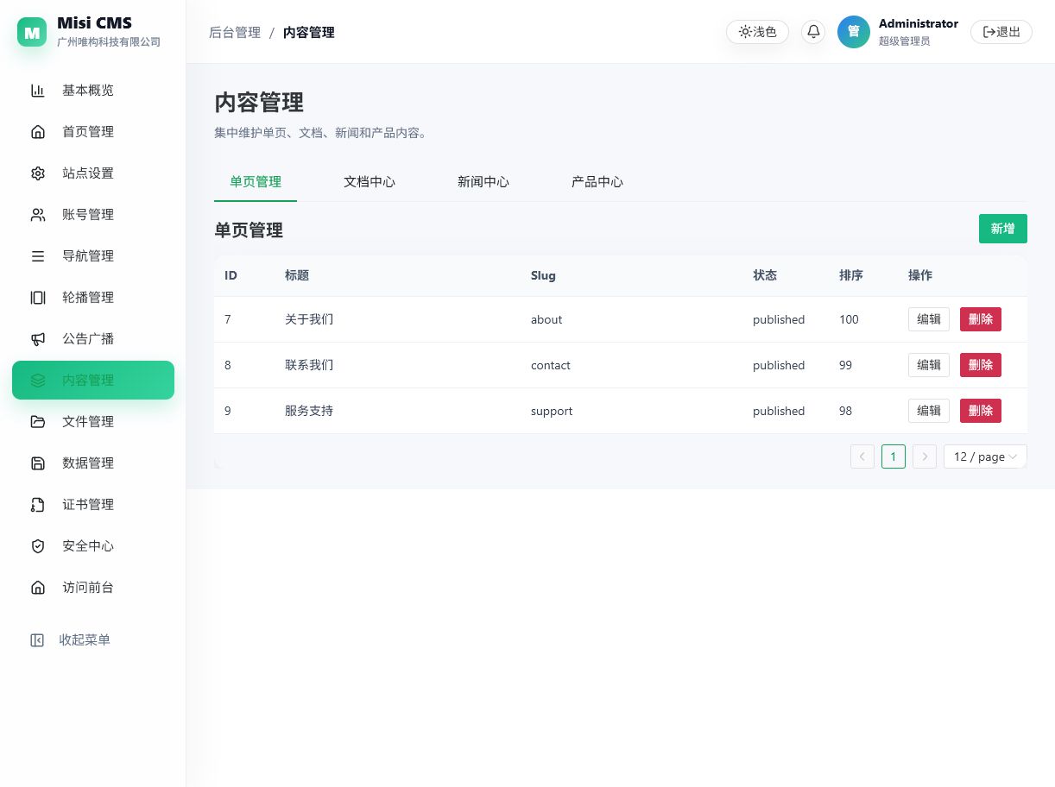This screenshot has height=787, width=1055.
Task: Click the 服务支持 title cell
Action: coord(309,411)
